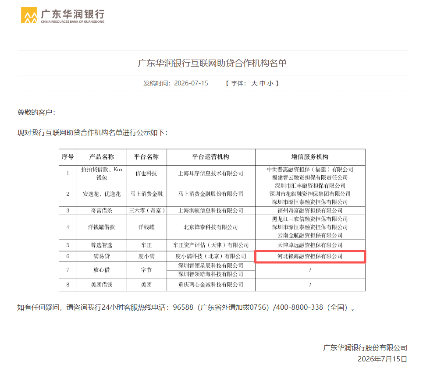Click cell 三六零（奇富）
423x368 pixels.
click(146, 211)
